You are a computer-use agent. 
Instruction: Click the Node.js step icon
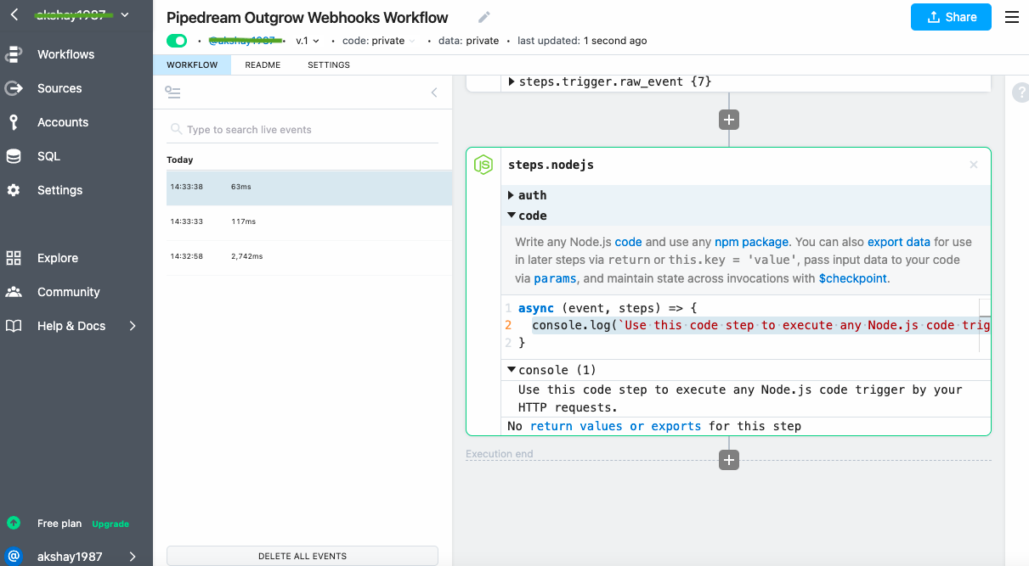coord(483,165)
